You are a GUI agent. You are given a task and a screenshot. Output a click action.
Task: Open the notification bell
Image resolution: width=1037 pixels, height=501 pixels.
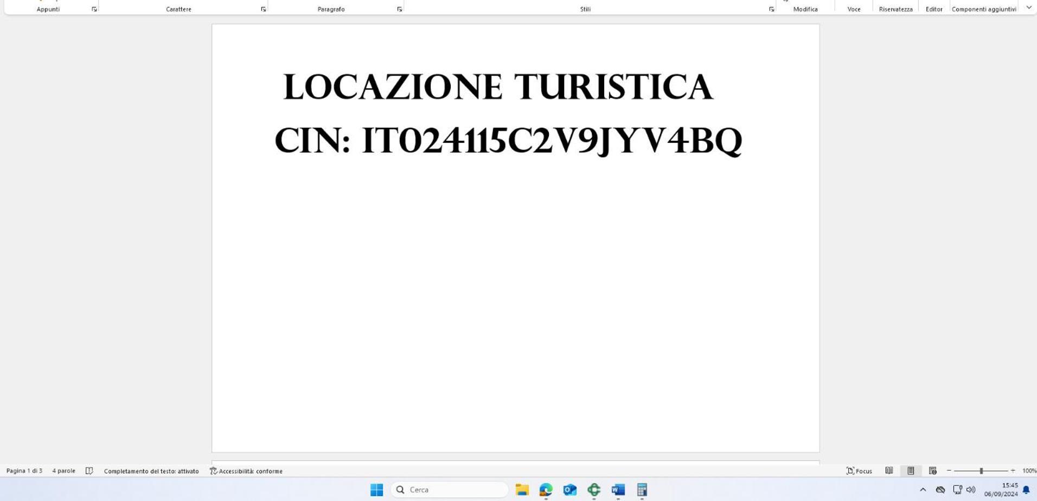[x=1026, y=490]
